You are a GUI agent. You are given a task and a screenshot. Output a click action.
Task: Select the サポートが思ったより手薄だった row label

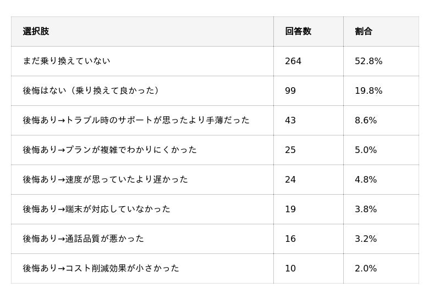tap(136, 121)
